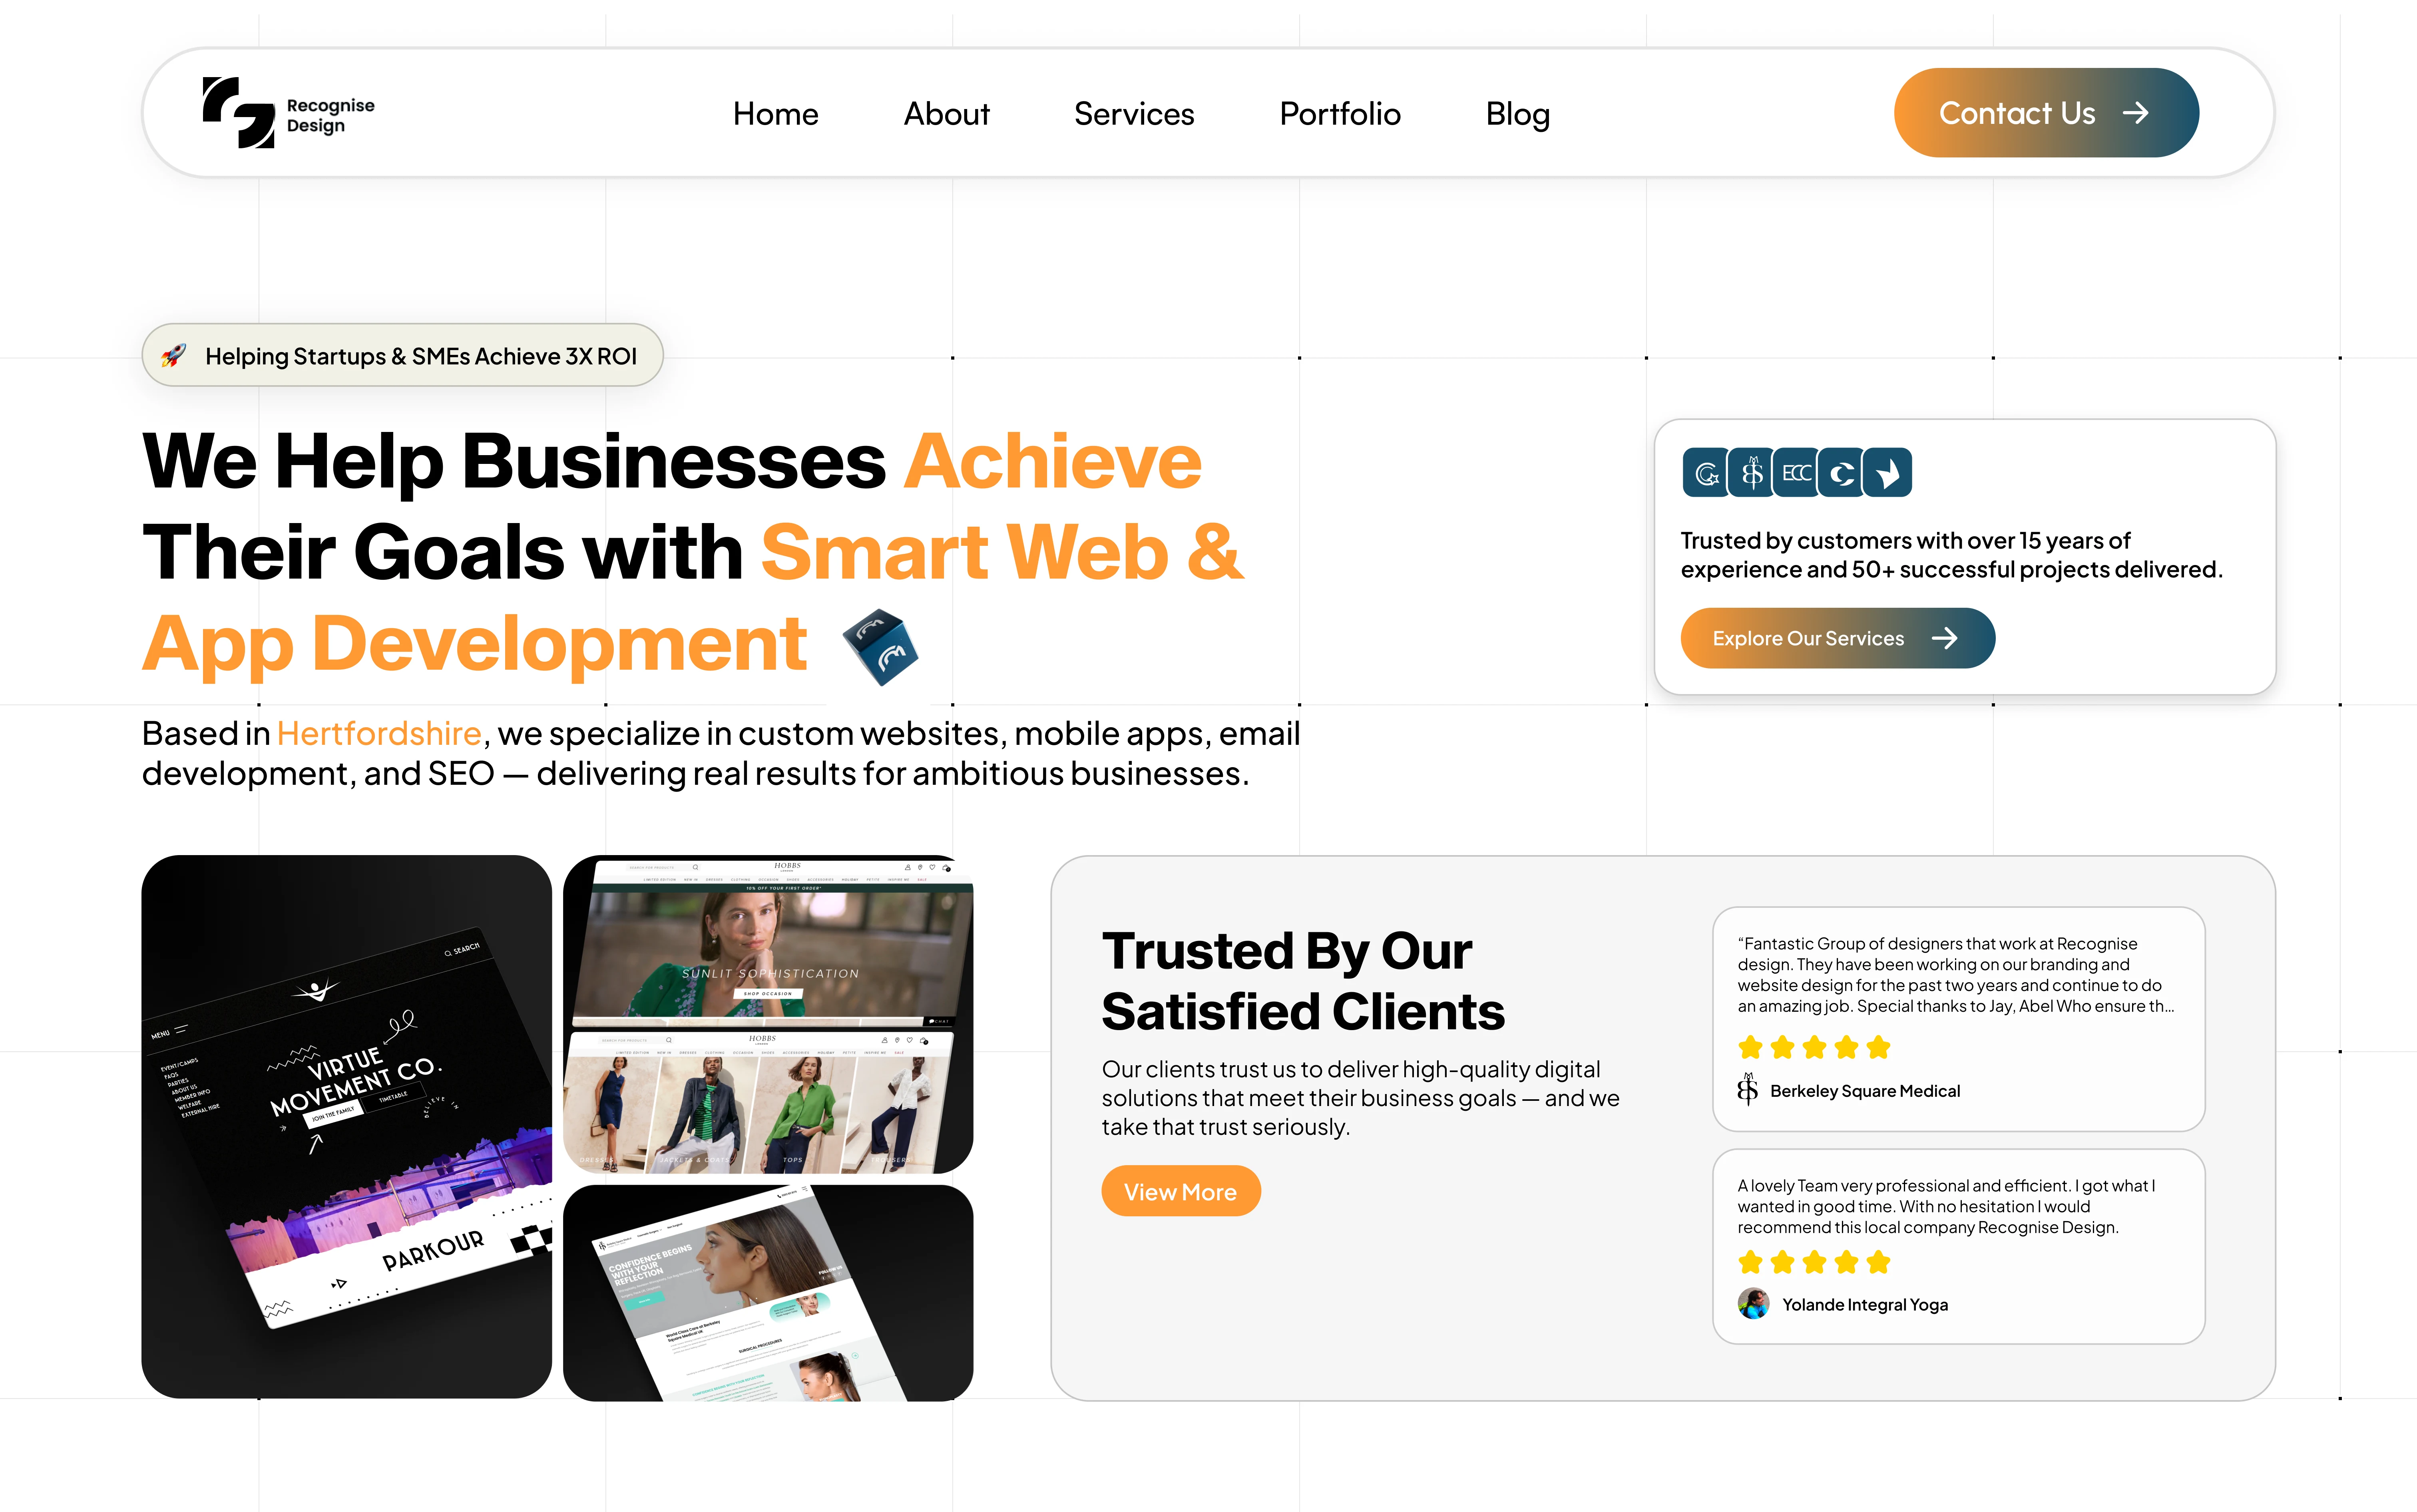Click the Hertfordshire link
2417x1512 pixels.
pos(379,734)
